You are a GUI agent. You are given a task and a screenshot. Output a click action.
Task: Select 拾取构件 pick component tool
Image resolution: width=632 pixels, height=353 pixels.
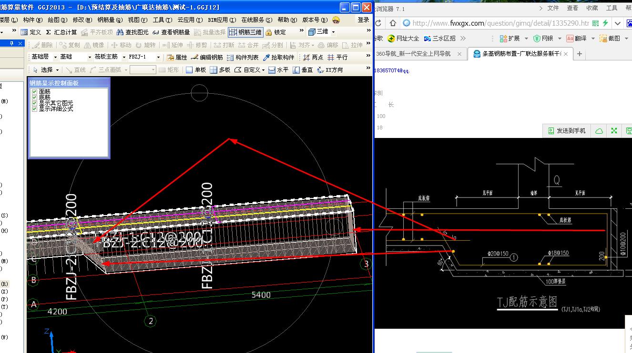[278, 57]
